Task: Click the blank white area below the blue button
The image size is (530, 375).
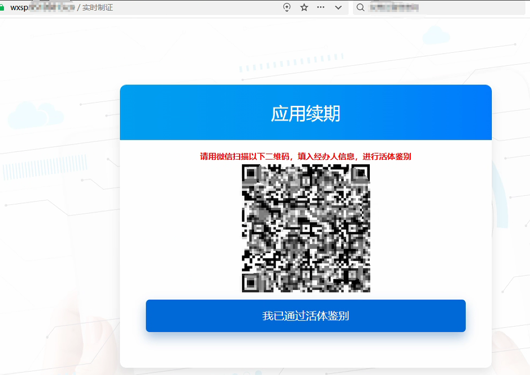Action: tap(305, 350)
